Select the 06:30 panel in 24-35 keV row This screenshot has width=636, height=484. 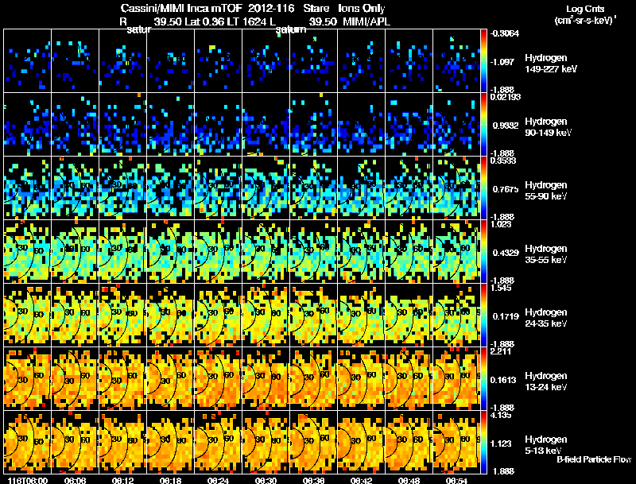[266, 315]
